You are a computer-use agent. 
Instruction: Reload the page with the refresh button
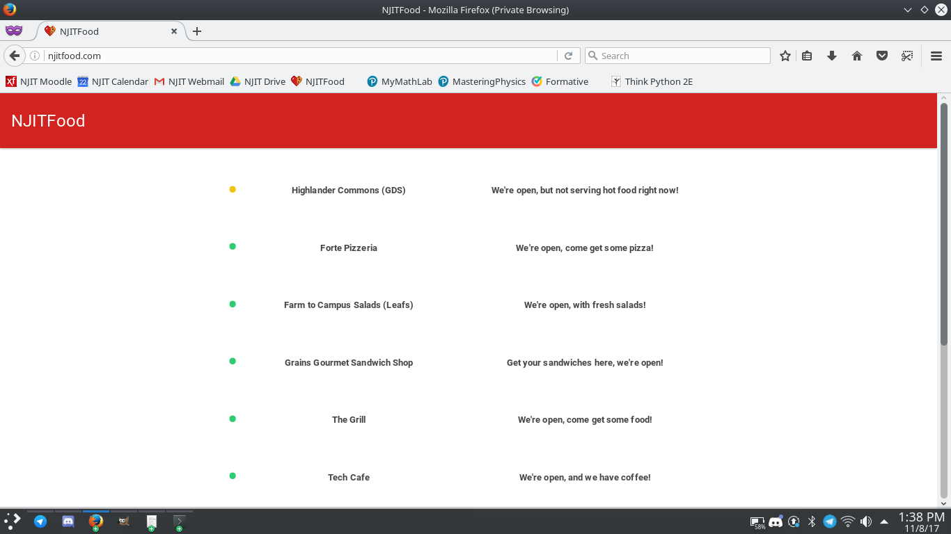pyautogui.click(x=568, y=56)
